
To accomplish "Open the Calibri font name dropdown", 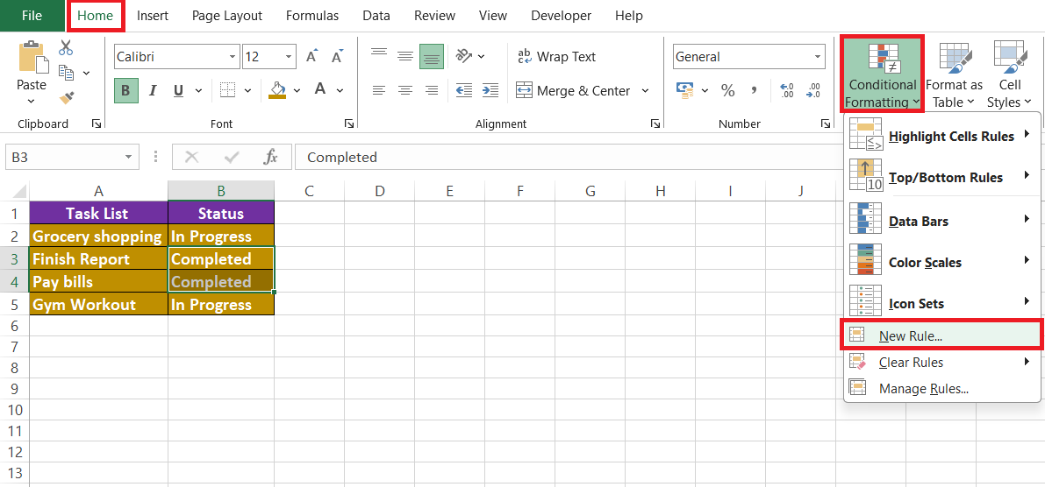I will (x=233, y=57).
